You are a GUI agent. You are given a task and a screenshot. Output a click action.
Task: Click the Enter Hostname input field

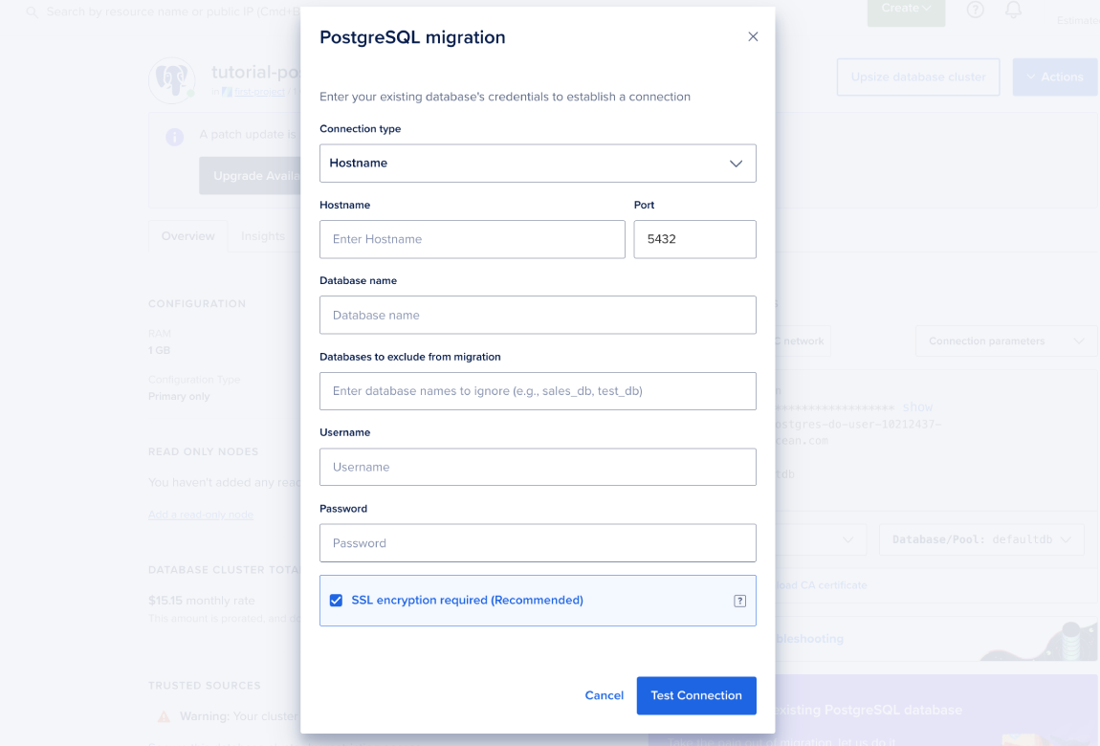473,239
